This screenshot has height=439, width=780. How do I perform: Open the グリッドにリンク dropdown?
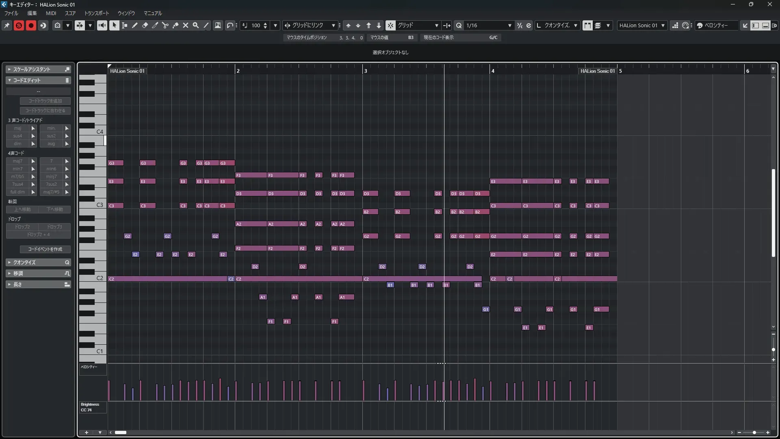333,25
